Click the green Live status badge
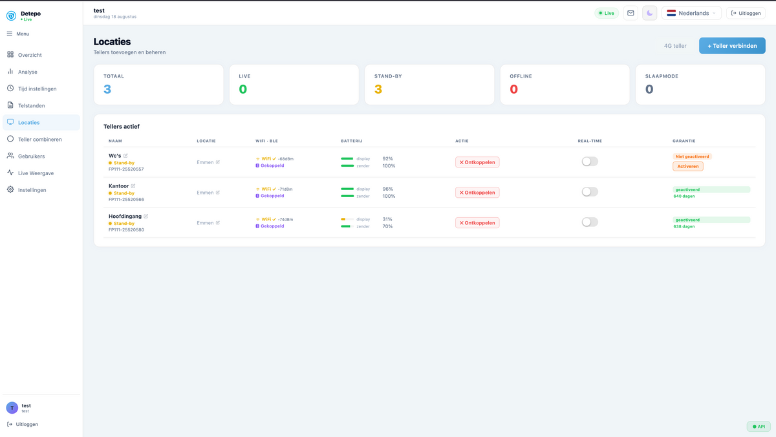776x437 pixels. click(607, 13)
